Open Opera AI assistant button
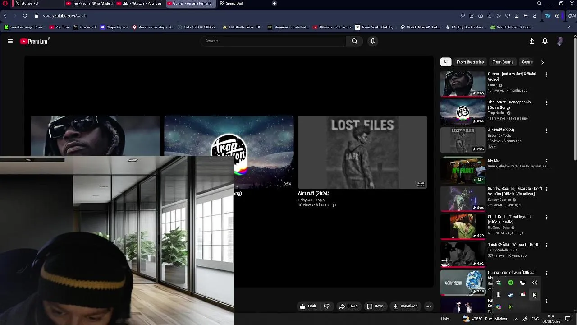 pos(571,16)
